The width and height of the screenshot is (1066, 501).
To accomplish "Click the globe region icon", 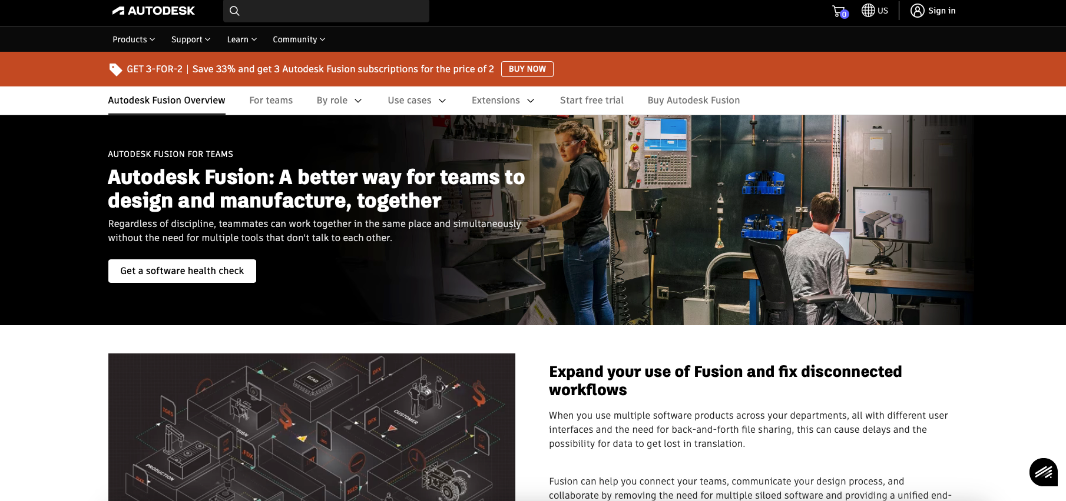I will (x=868, y=11).
